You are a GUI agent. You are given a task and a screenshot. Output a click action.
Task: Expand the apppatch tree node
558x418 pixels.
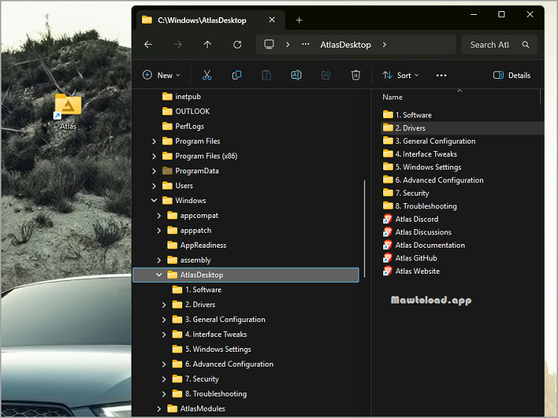(x=158, y=231)
